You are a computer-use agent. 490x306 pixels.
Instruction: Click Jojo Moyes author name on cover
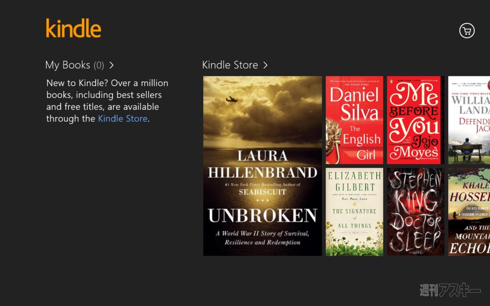click(x=414, y=147)
